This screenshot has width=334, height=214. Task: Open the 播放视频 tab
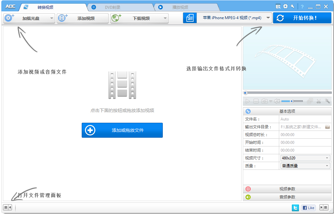180,7
